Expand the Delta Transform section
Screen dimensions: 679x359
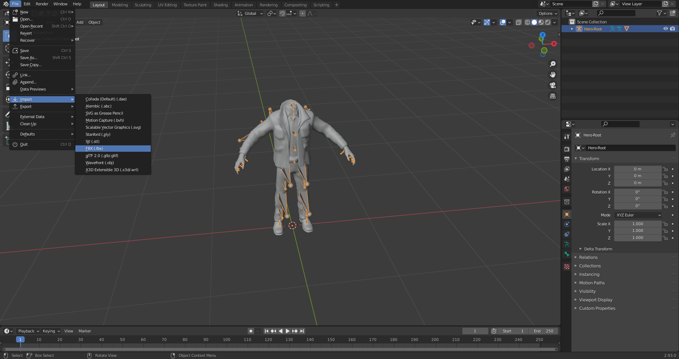(598, 249)
